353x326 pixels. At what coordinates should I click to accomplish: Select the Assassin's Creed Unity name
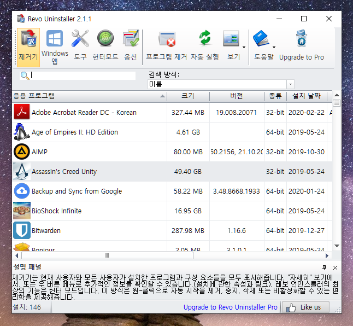(64, 171)
